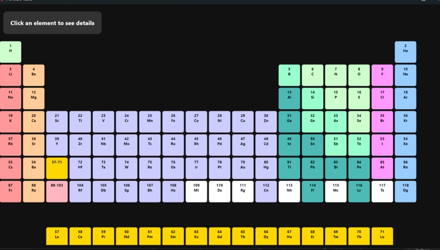Open the Lutetium (Lu) tile

click(382, 236)
